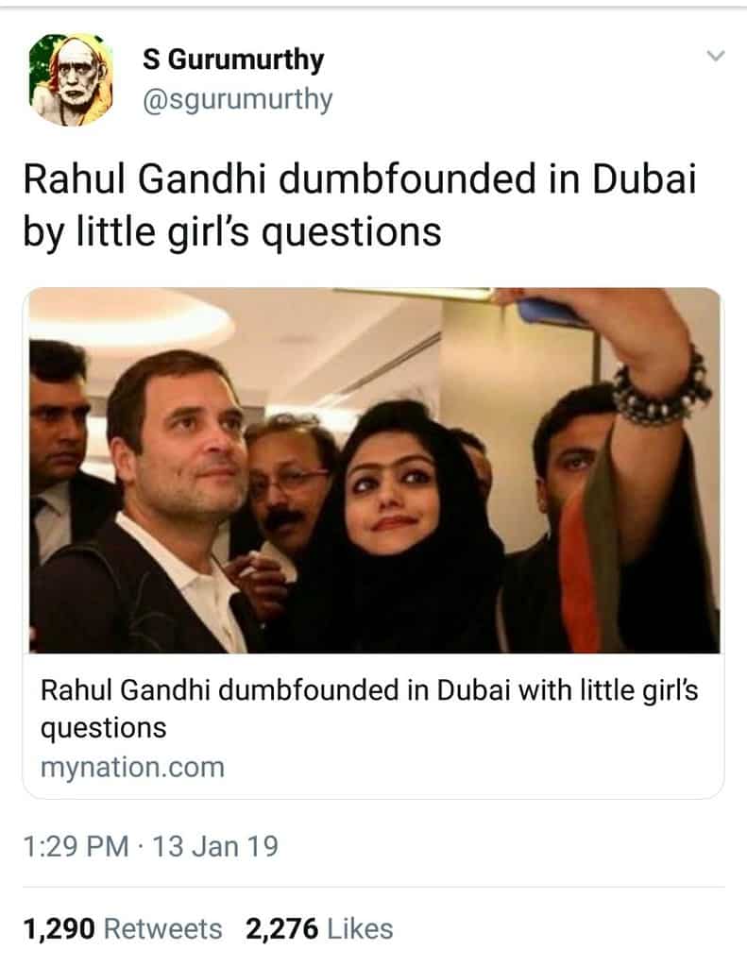View the 13 Jan 19 date link

[217, 844]
